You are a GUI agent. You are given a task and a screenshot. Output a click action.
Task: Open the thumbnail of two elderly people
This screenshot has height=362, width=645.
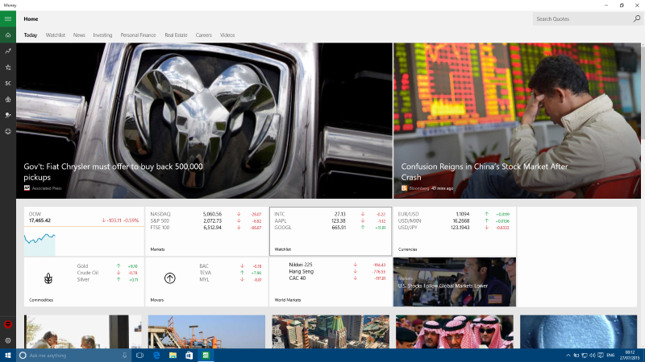pos(83,331)
